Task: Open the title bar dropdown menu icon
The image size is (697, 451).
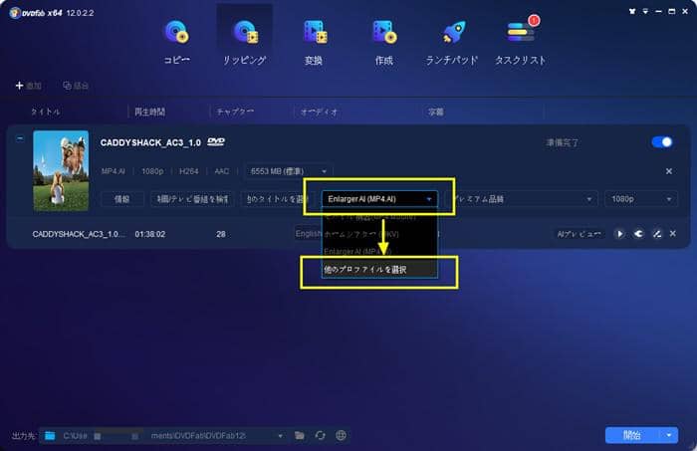Action: (x=645, y=12)
